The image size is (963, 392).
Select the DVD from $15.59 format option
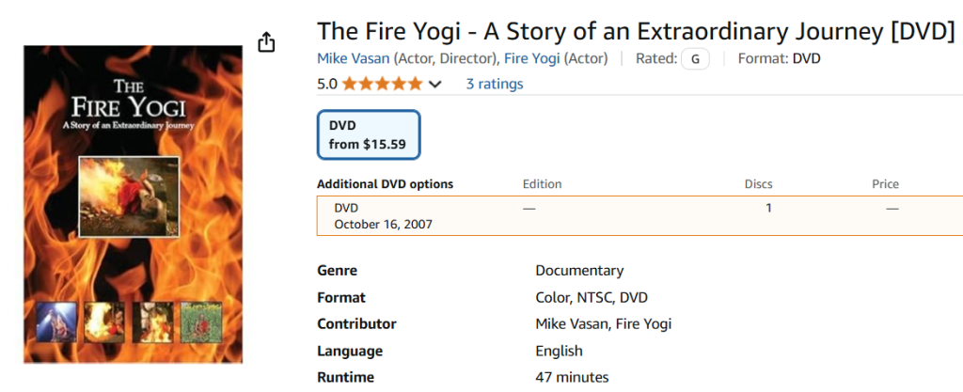click(x=369, y=135)
